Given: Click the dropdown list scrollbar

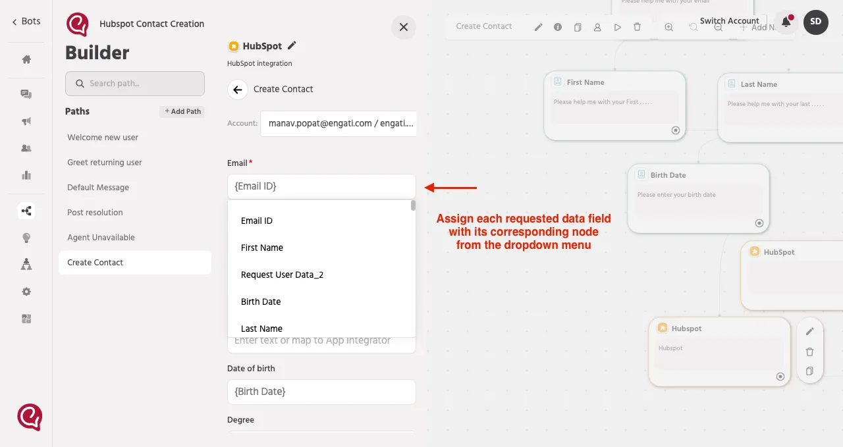Looking at the screenshot, I should (x=413, y=205).
